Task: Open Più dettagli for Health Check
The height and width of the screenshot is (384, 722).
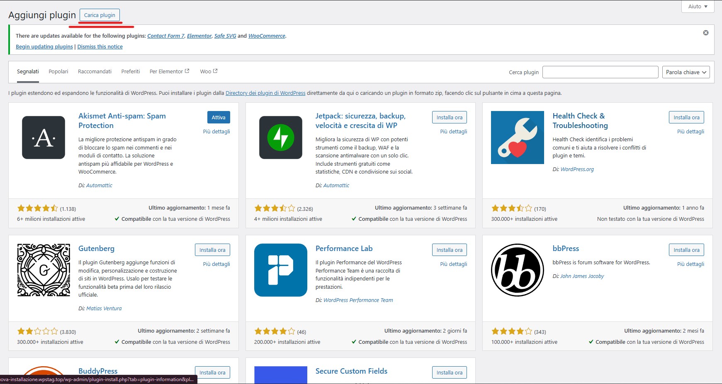Action: pos(690,132)
